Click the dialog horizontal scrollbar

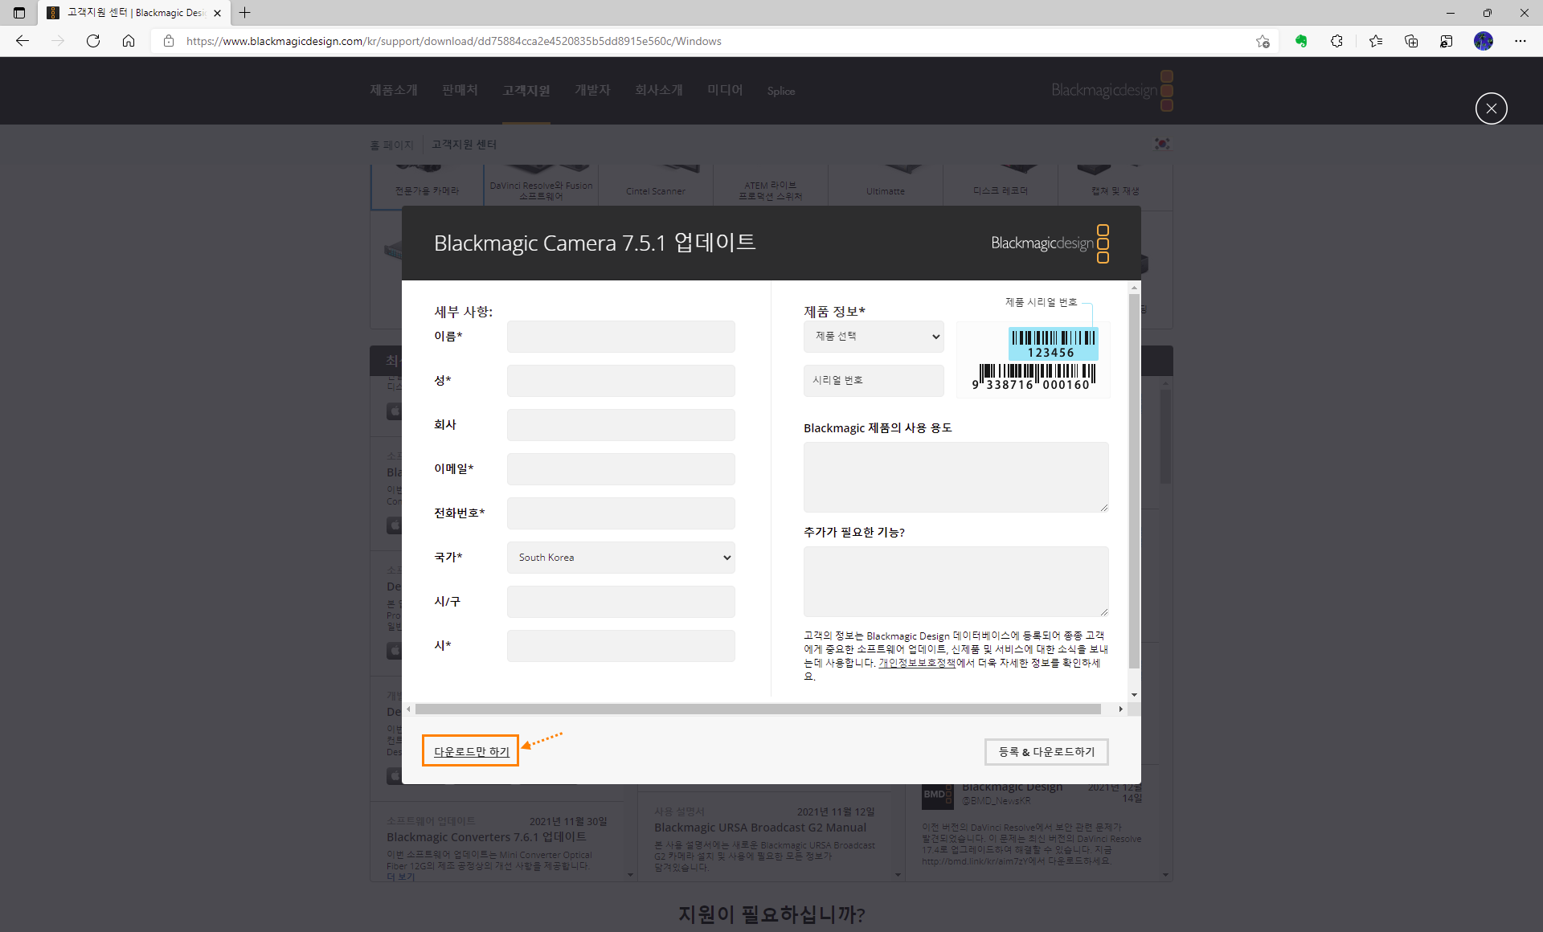(758, 709)
